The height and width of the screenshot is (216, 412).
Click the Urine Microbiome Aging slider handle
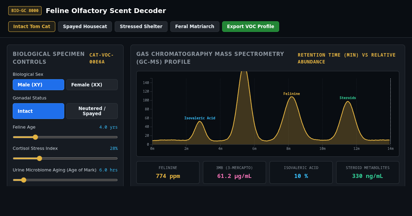(x=24, y=180)
